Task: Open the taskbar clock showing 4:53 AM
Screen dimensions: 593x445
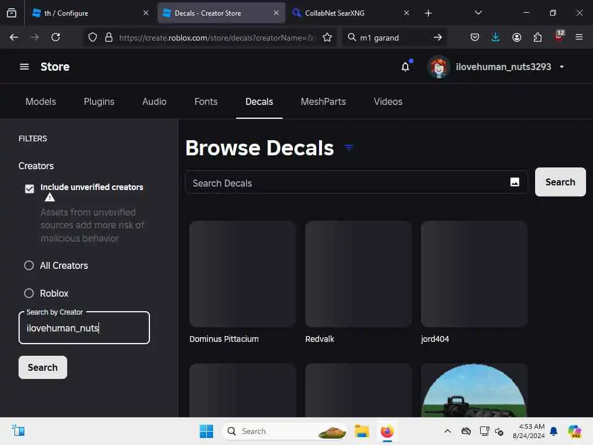Action: click(x=528, y=431)
